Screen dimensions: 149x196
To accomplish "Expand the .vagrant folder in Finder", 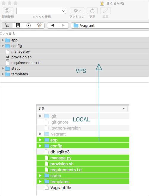I will tap(40, 134).
